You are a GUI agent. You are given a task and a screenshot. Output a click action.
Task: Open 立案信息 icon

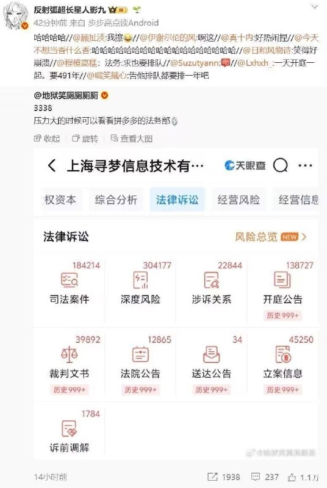(x=282, y=354)
